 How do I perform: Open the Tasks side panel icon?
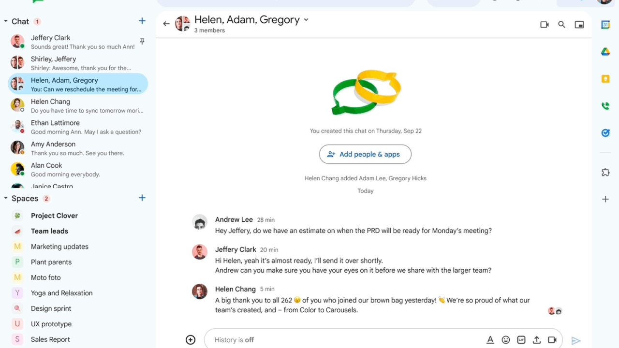tap(605, 133)
